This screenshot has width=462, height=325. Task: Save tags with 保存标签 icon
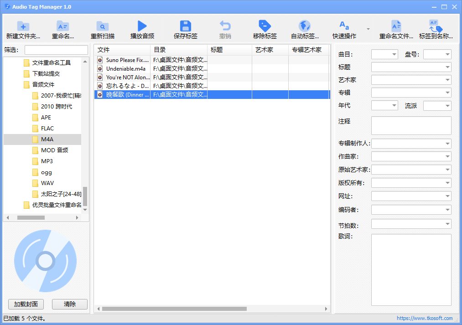[x=185, y=26]
